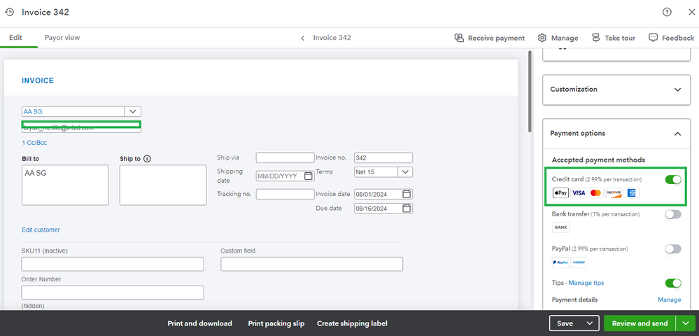Click the Review and send button
Screen dimensions: 699x336
(x=640, y=323)
